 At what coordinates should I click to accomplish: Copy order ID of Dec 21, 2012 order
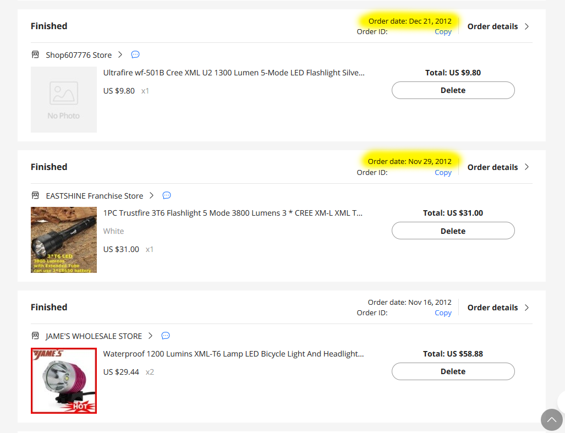click(443, 32)
